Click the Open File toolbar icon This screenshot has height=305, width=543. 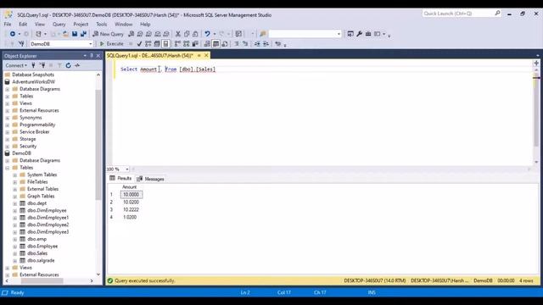[x=65, y=34]
